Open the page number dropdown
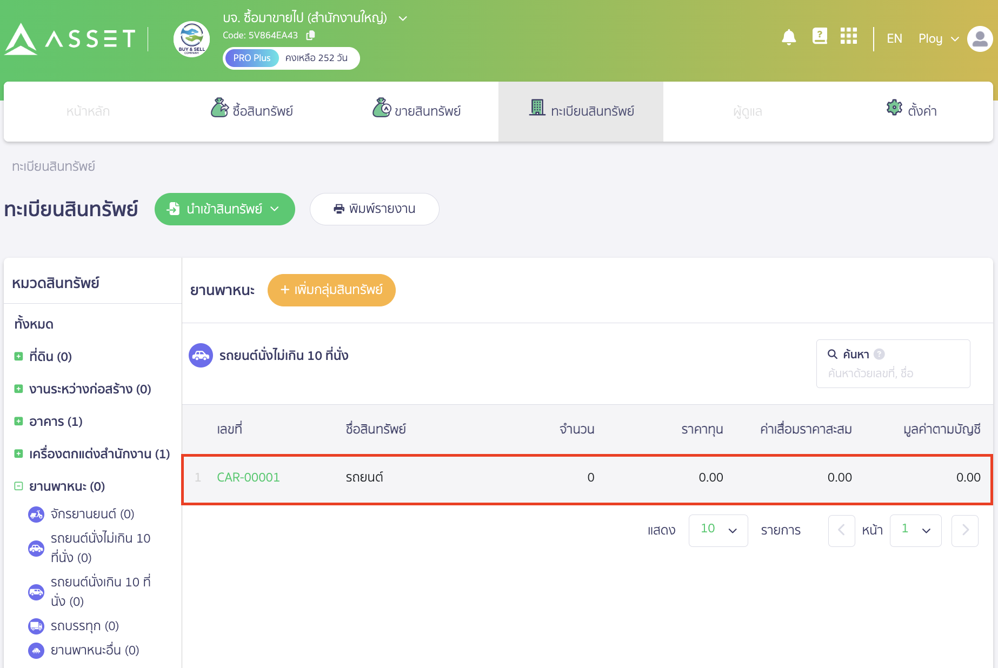Image resolution: width=998 pixels, height=668 pixels. [915, 530]
